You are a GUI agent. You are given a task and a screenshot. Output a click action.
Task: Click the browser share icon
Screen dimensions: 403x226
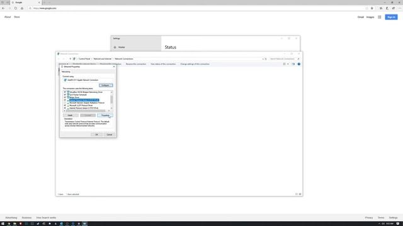click(x=393, y=8)
